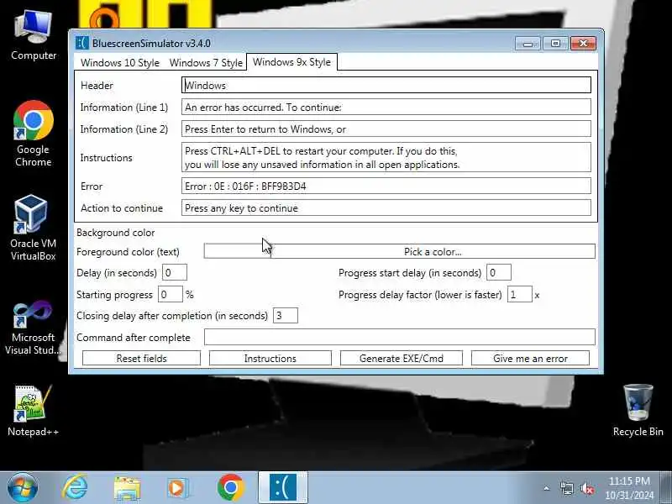Image resolution: width=672 pixels, height=504 pixels.
Task: Launch Chrome from the taskbar
Action: coord(230,488)
